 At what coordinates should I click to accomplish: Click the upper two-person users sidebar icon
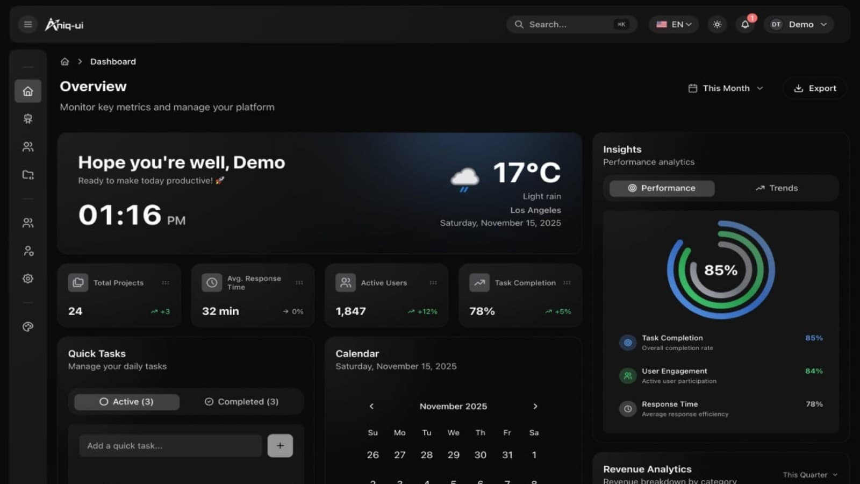click(x=28, y=147)
